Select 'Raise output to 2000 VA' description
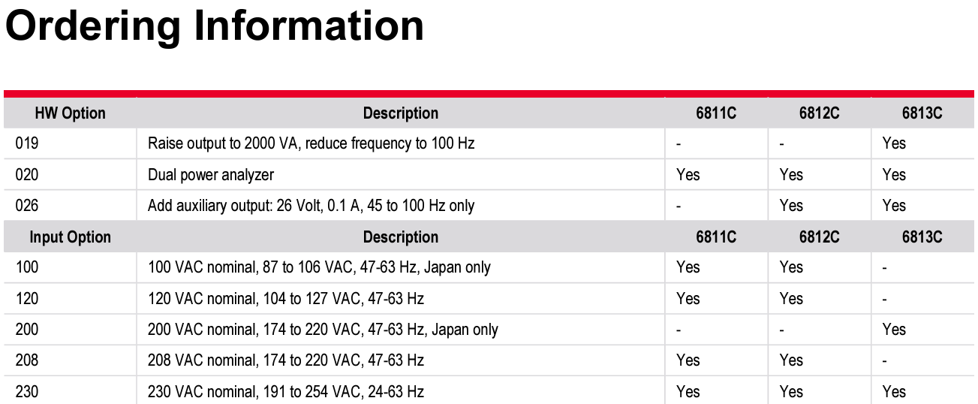The width and height of the screenshot is (978, 404). [311, 143]
